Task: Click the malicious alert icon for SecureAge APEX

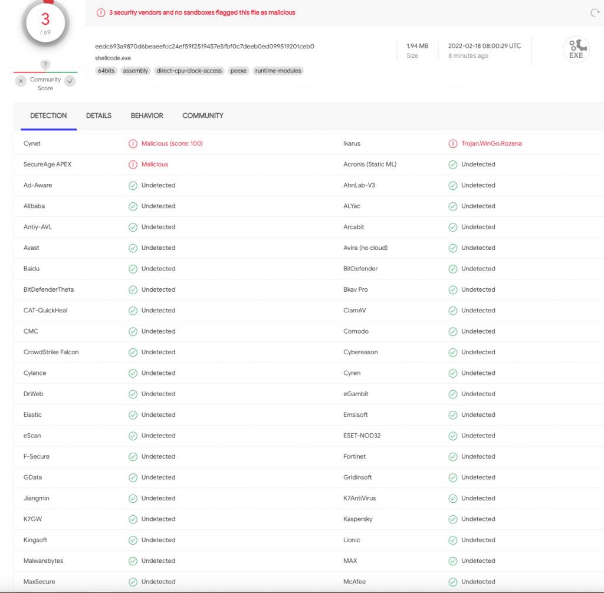Action: [x=133, y=164]
